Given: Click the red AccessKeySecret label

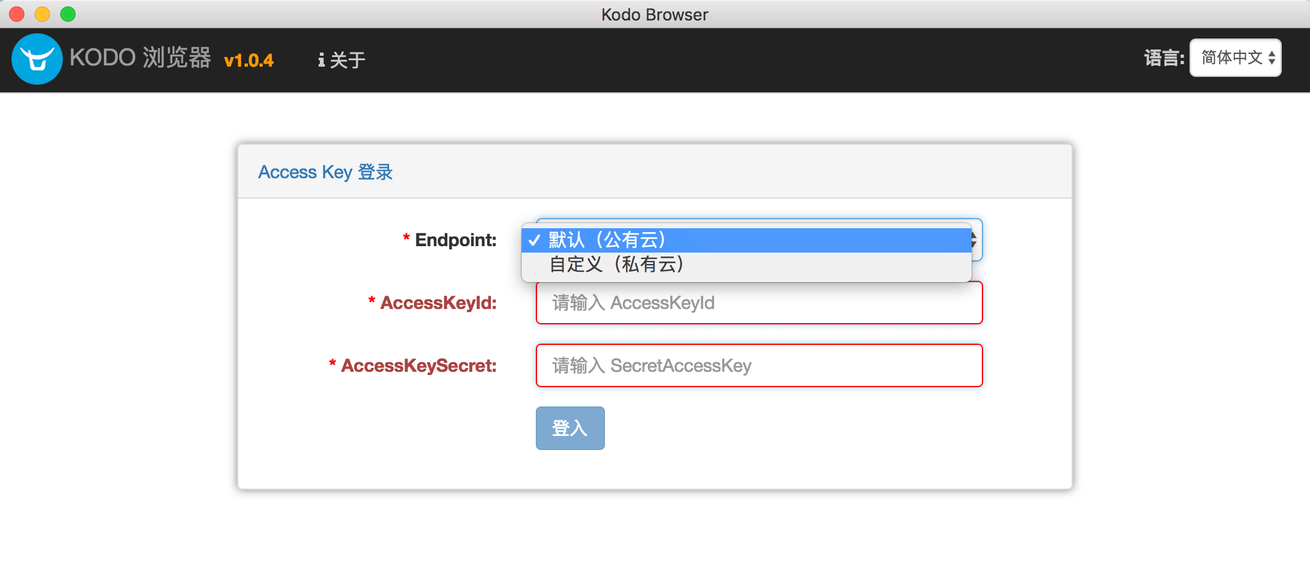Looking at the screenshot, I should (x=419, y=365).
